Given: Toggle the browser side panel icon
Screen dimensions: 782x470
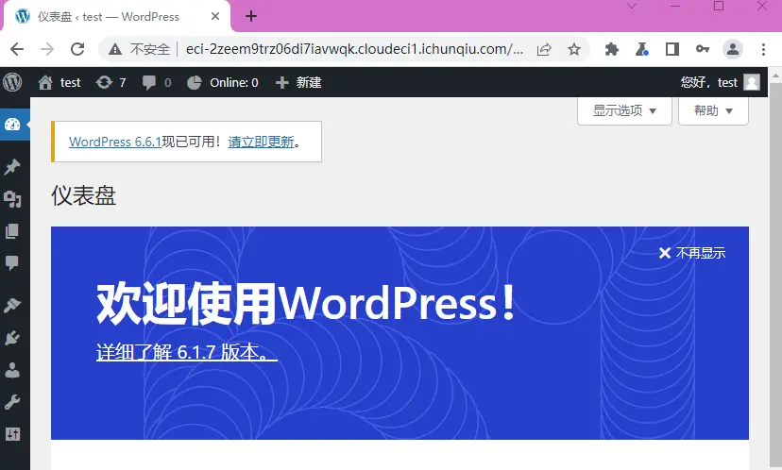Looking at the screenshot, I should tap(672, 49).
